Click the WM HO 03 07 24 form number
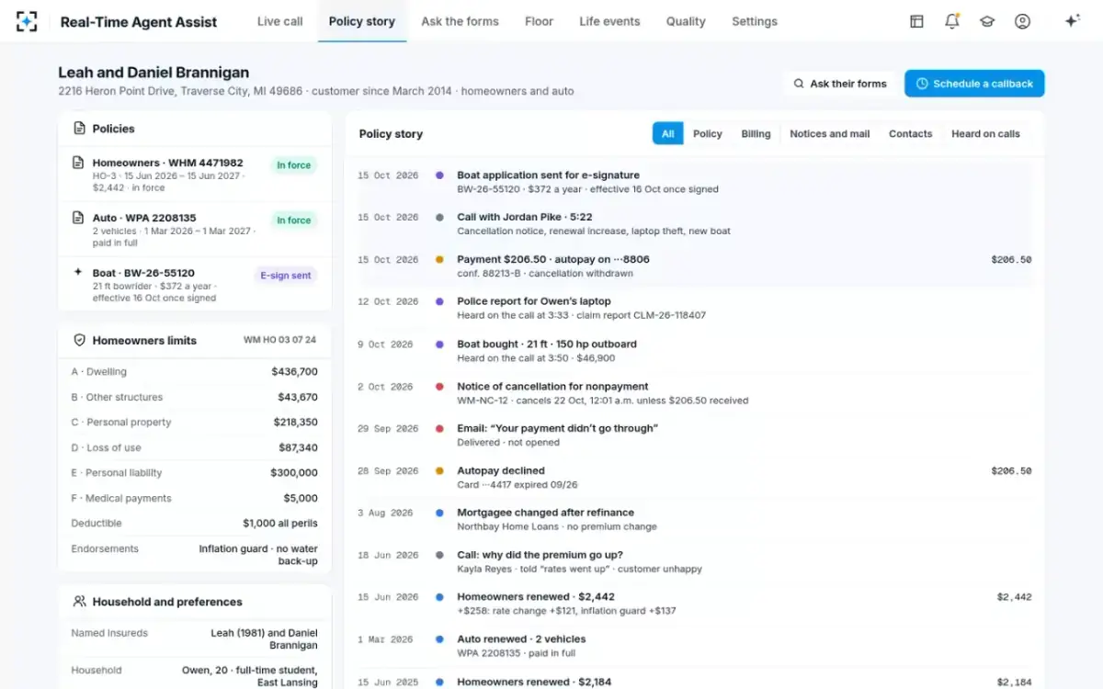Viewport: 1103px width, 689px height. click(x=279, y=340)
